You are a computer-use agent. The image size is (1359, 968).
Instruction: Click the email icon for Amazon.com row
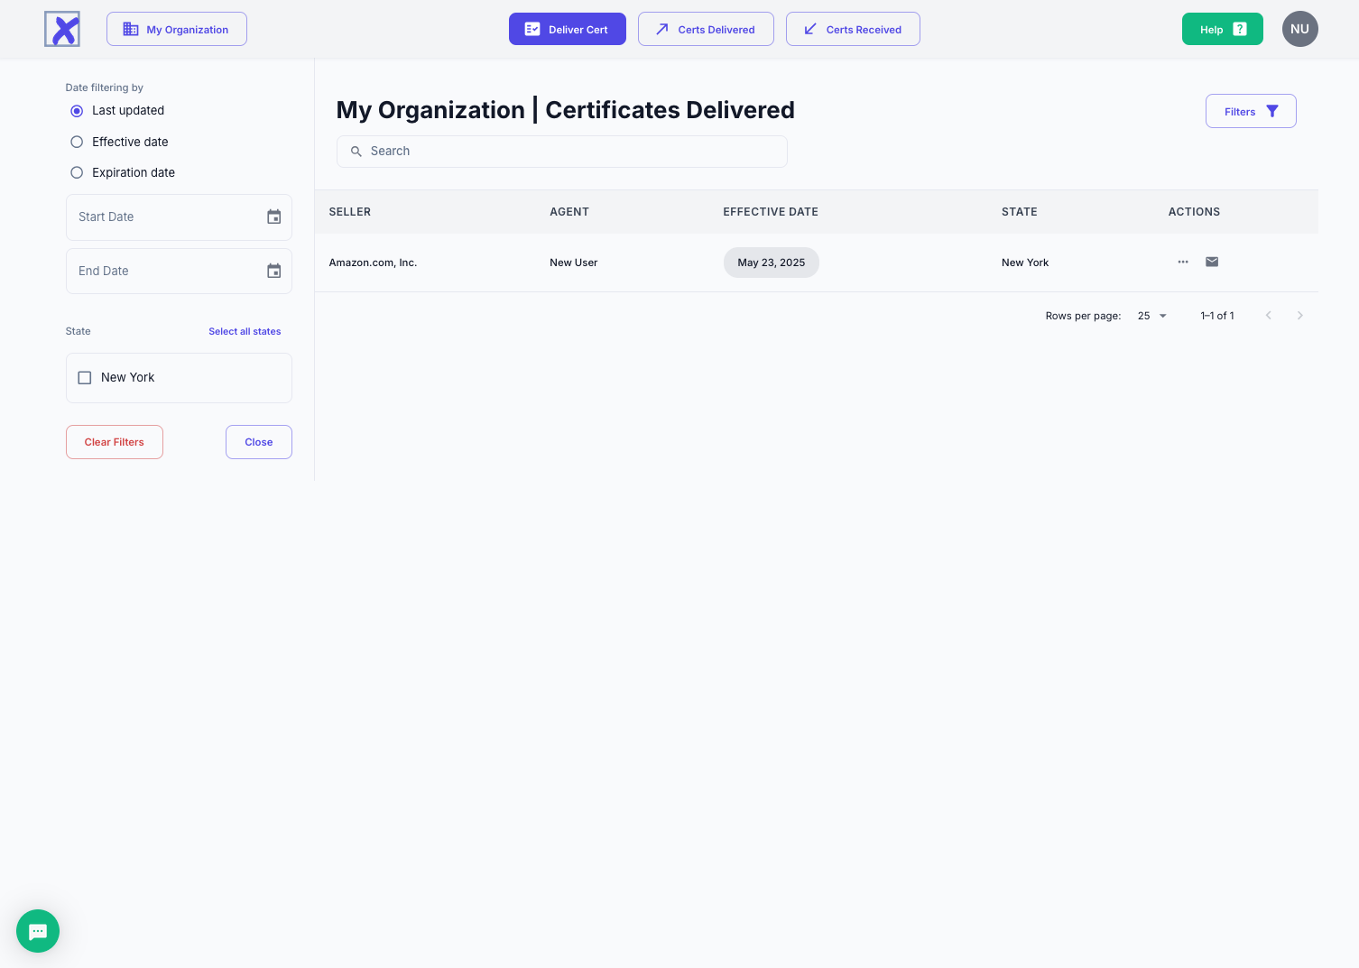click(x=1212, y=262)
